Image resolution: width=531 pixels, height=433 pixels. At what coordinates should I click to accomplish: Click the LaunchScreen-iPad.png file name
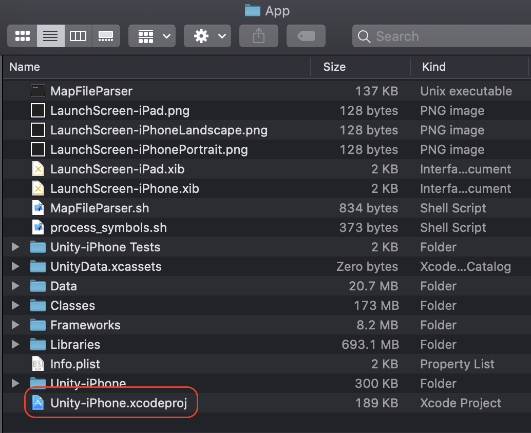(120, 111)
